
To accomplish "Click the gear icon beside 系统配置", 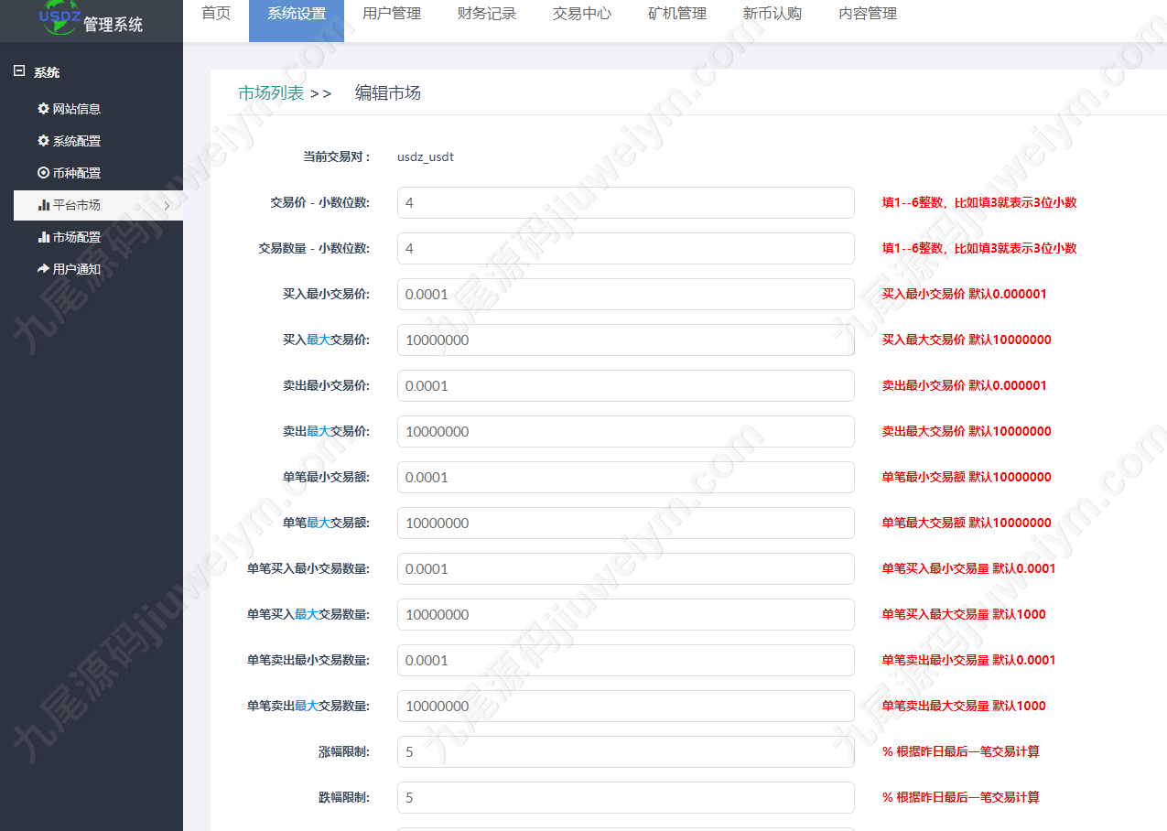I will pos(43,141).
